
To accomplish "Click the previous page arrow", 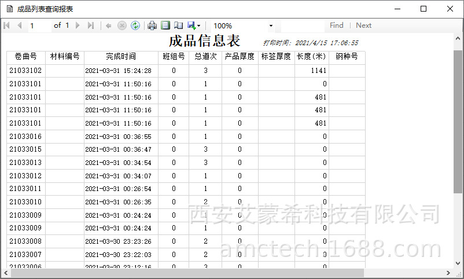I will tap(19, 25).
